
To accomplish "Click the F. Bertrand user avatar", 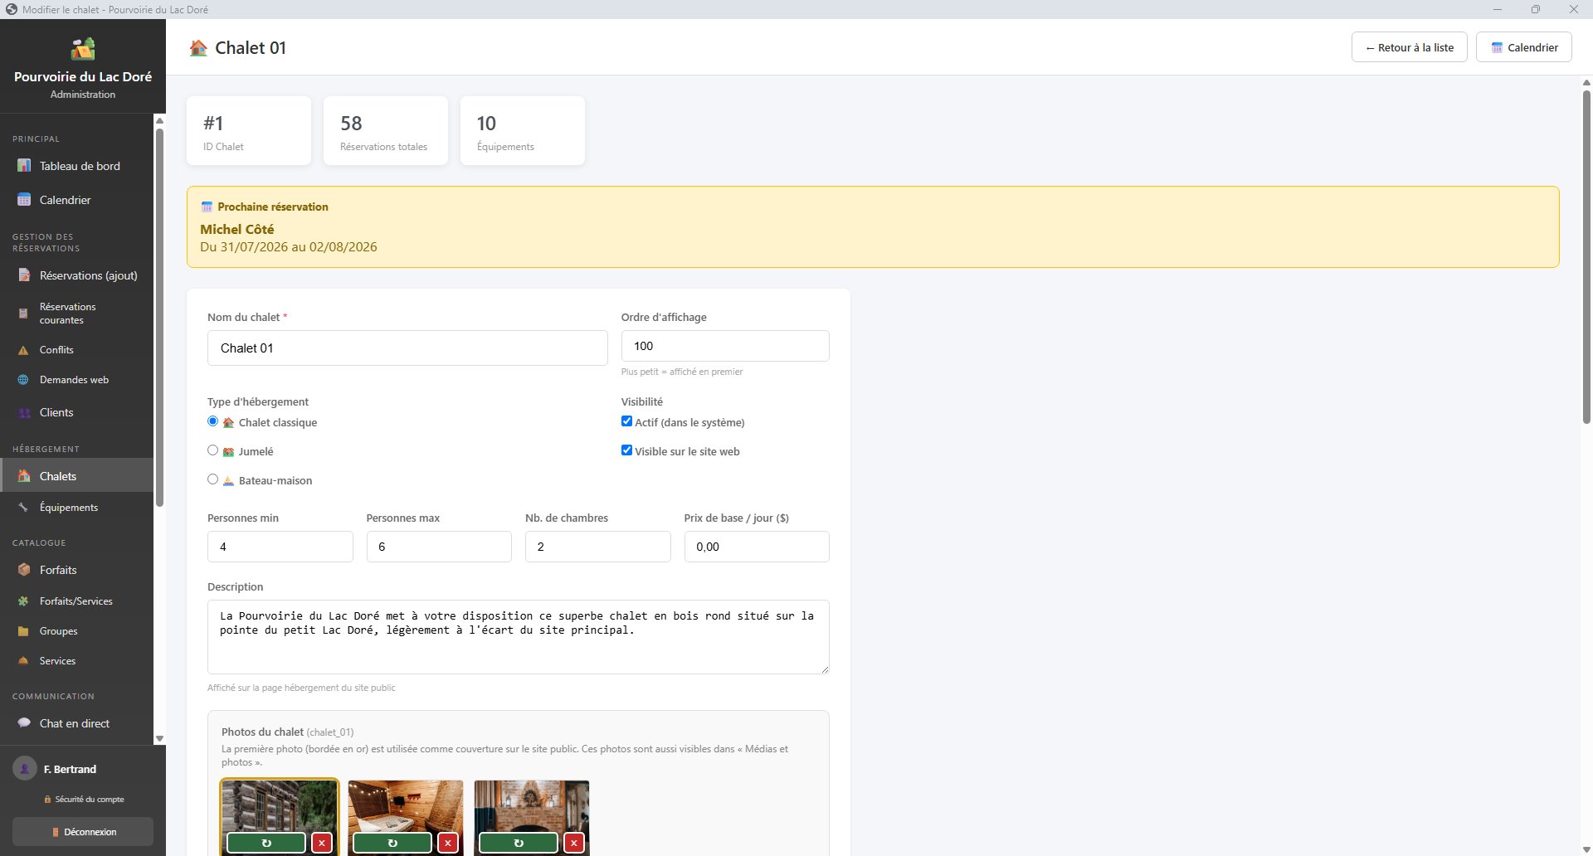I will pyautogui.click(x=25, y=769).
